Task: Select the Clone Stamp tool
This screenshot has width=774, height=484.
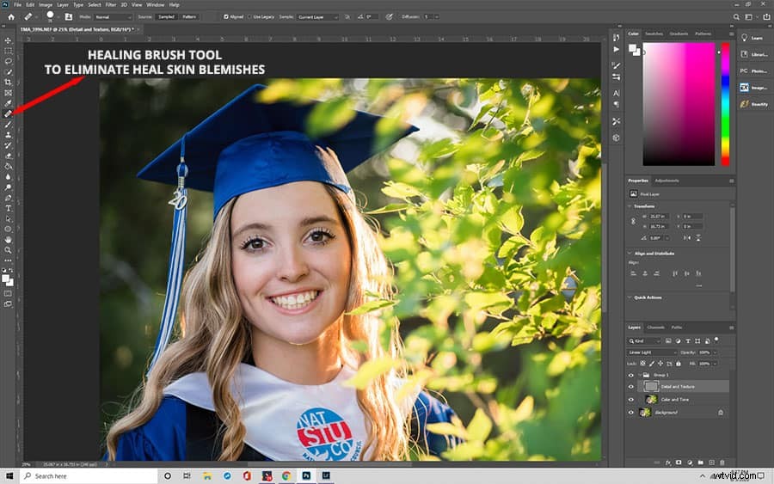Action: 8,135
